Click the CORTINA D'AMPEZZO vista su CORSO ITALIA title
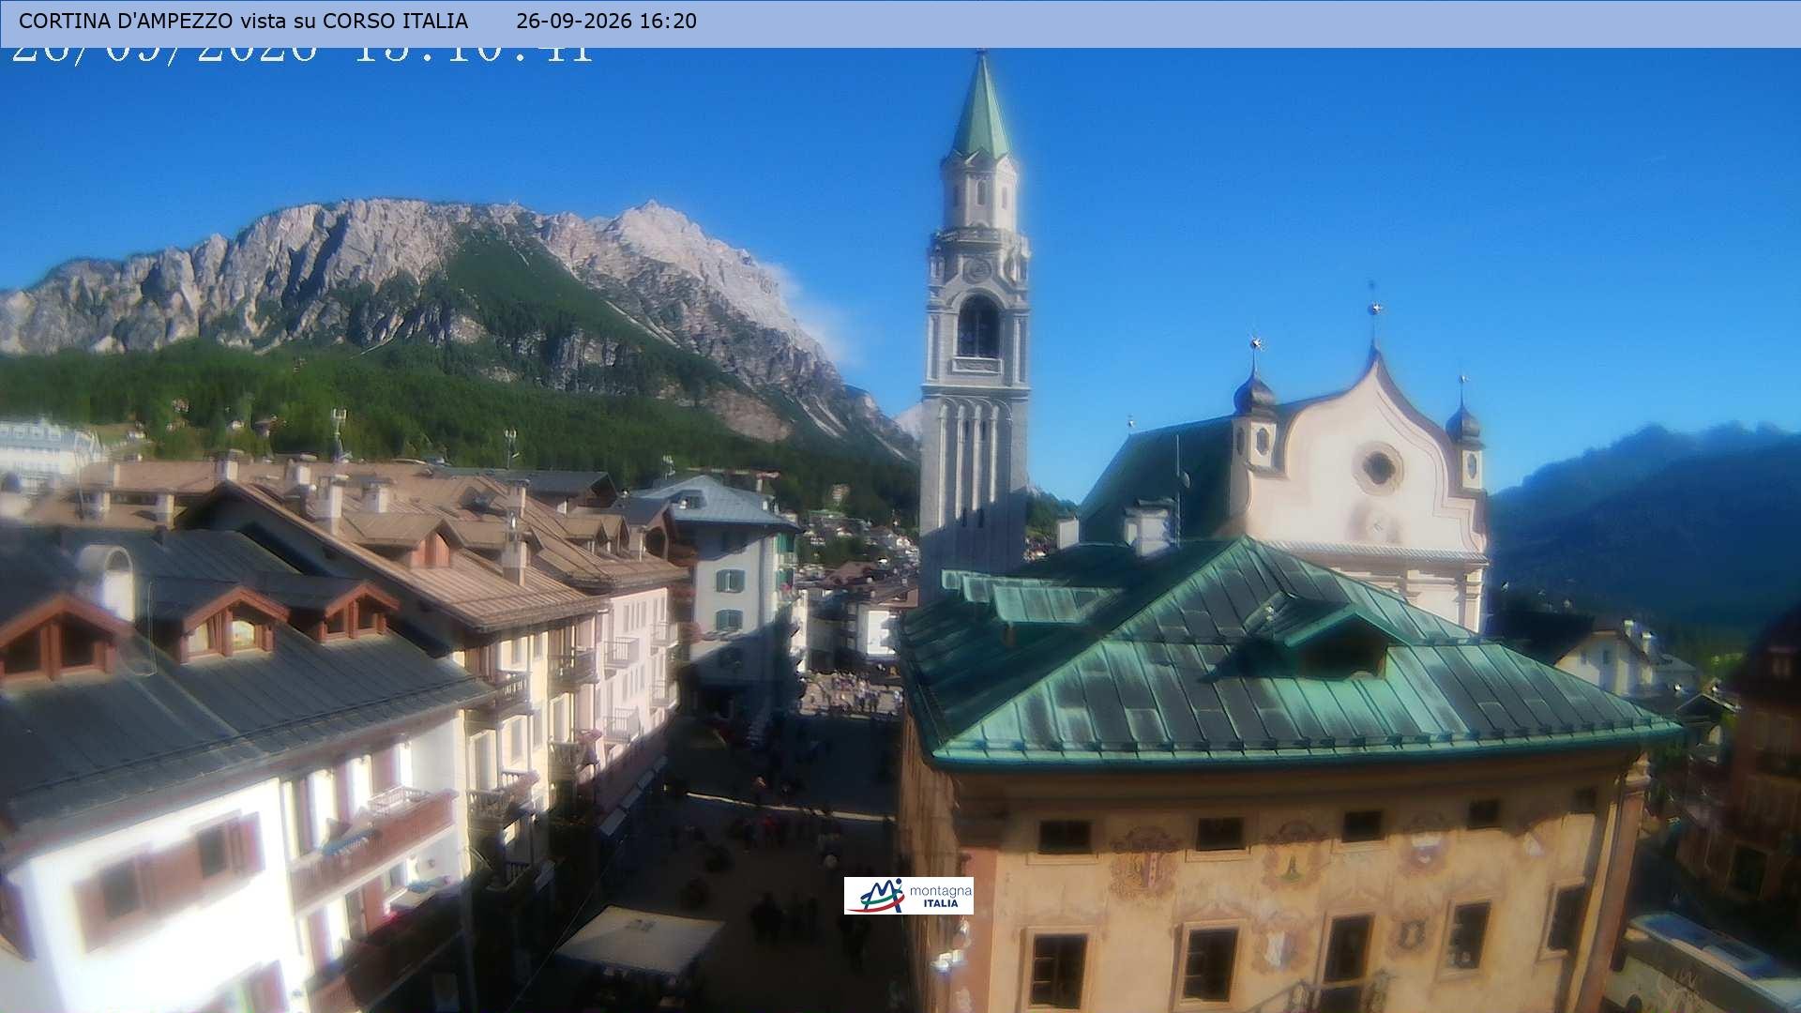This screenshot has height=1013, width=1801. pyautogui.click(x=243, y=21)
